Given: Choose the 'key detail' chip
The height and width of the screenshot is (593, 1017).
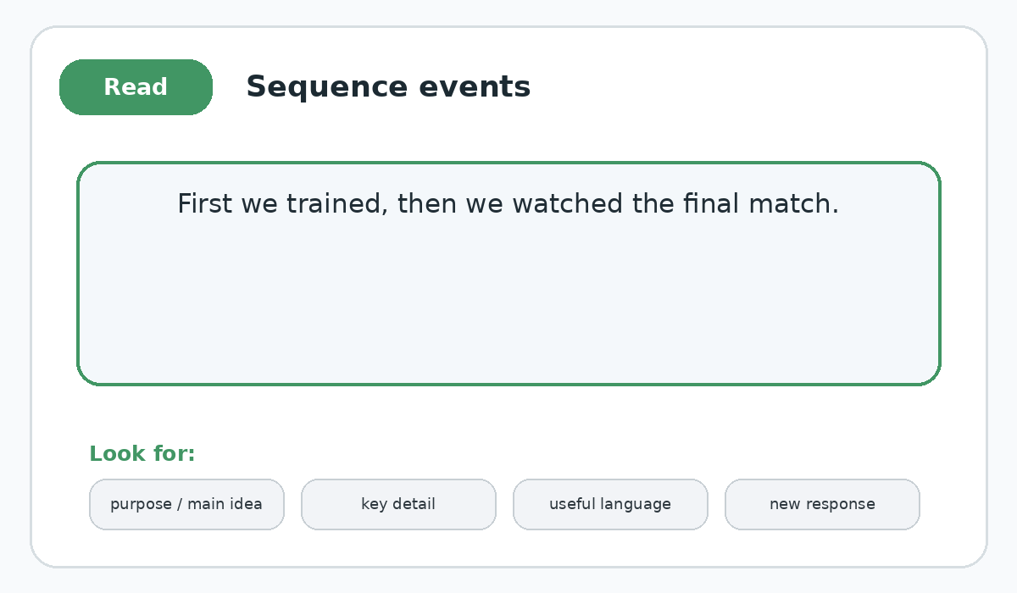Looking at the screenshot, I should pyautogui.click(x=398, y=504).
